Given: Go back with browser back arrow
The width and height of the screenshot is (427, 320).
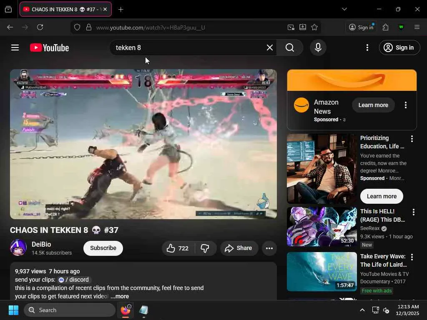Looking at the screenshot, I should click(10, 27).
